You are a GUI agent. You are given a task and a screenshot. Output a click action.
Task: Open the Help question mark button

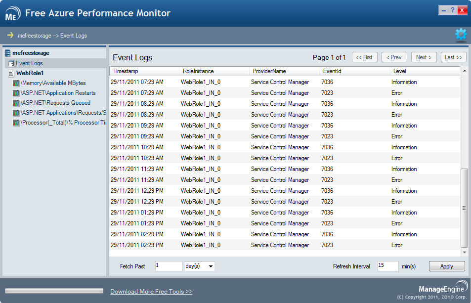[453, 10]
